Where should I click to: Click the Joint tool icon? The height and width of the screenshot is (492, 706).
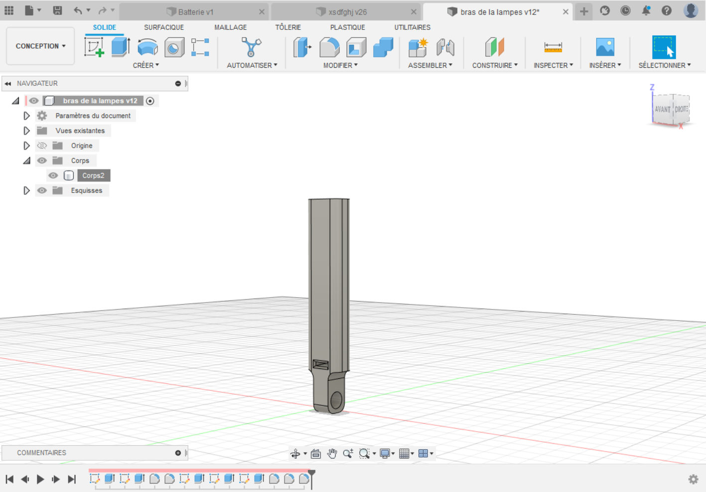click(445, 47)
